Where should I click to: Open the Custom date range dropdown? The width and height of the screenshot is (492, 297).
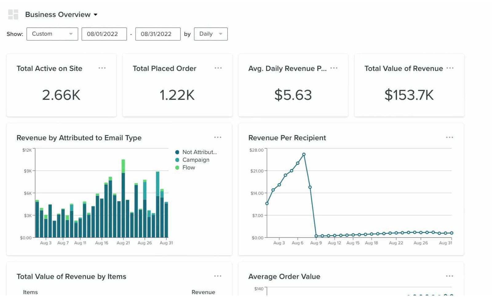[52, 34]
